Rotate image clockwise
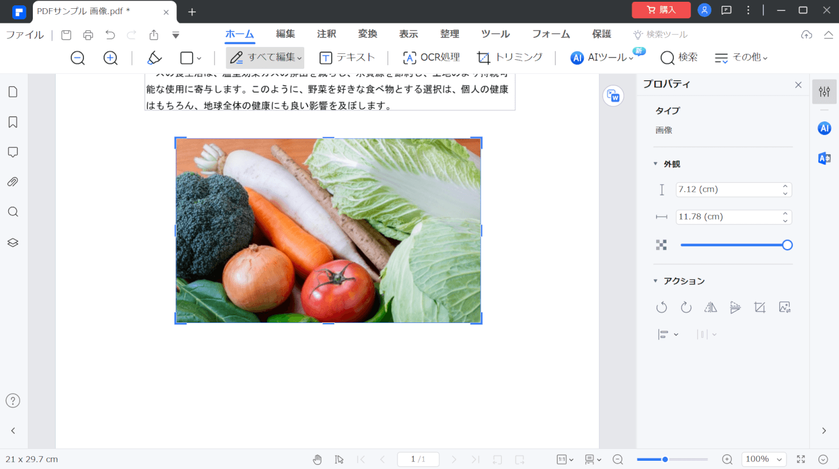The width and height of the screenshot is (839, 469). 686,307
